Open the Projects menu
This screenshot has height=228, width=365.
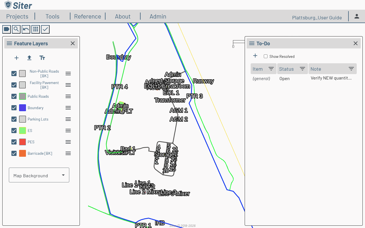tap(17, 16)
